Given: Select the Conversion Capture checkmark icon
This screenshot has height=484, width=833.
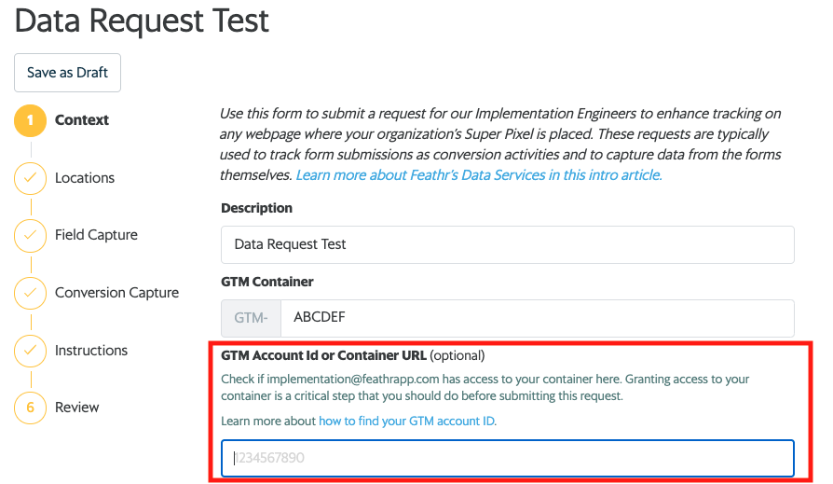Looking at the screenshot, I should pos(30,293).
